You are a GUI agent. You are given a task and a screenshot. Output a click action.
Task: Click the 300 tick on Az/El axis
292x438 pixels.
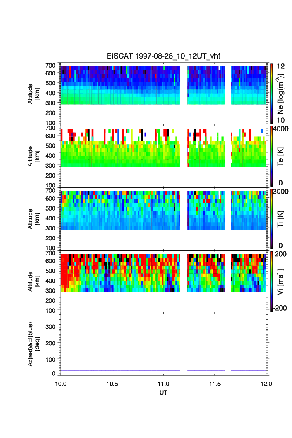(51, 327)
